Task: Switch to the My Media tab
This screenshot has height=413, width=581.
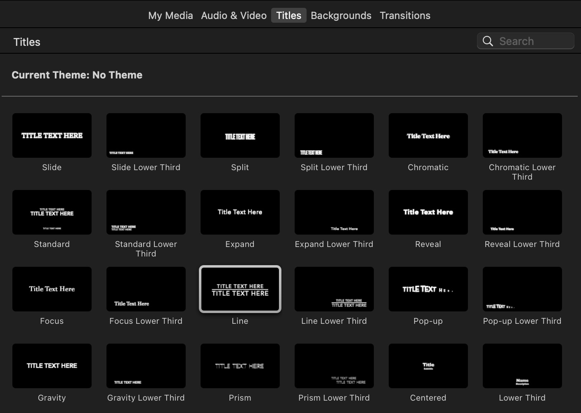Action: coord(170,15)
